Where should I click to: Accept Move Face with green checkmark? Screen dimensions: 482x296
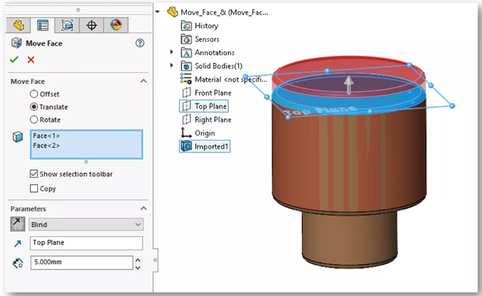(x=14, y=60)
